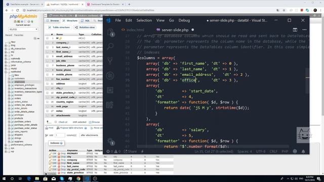This screenshot has width=324, height=182.
Task: Click the split editor icon in VS Code
Action: [x=295, y=30]
